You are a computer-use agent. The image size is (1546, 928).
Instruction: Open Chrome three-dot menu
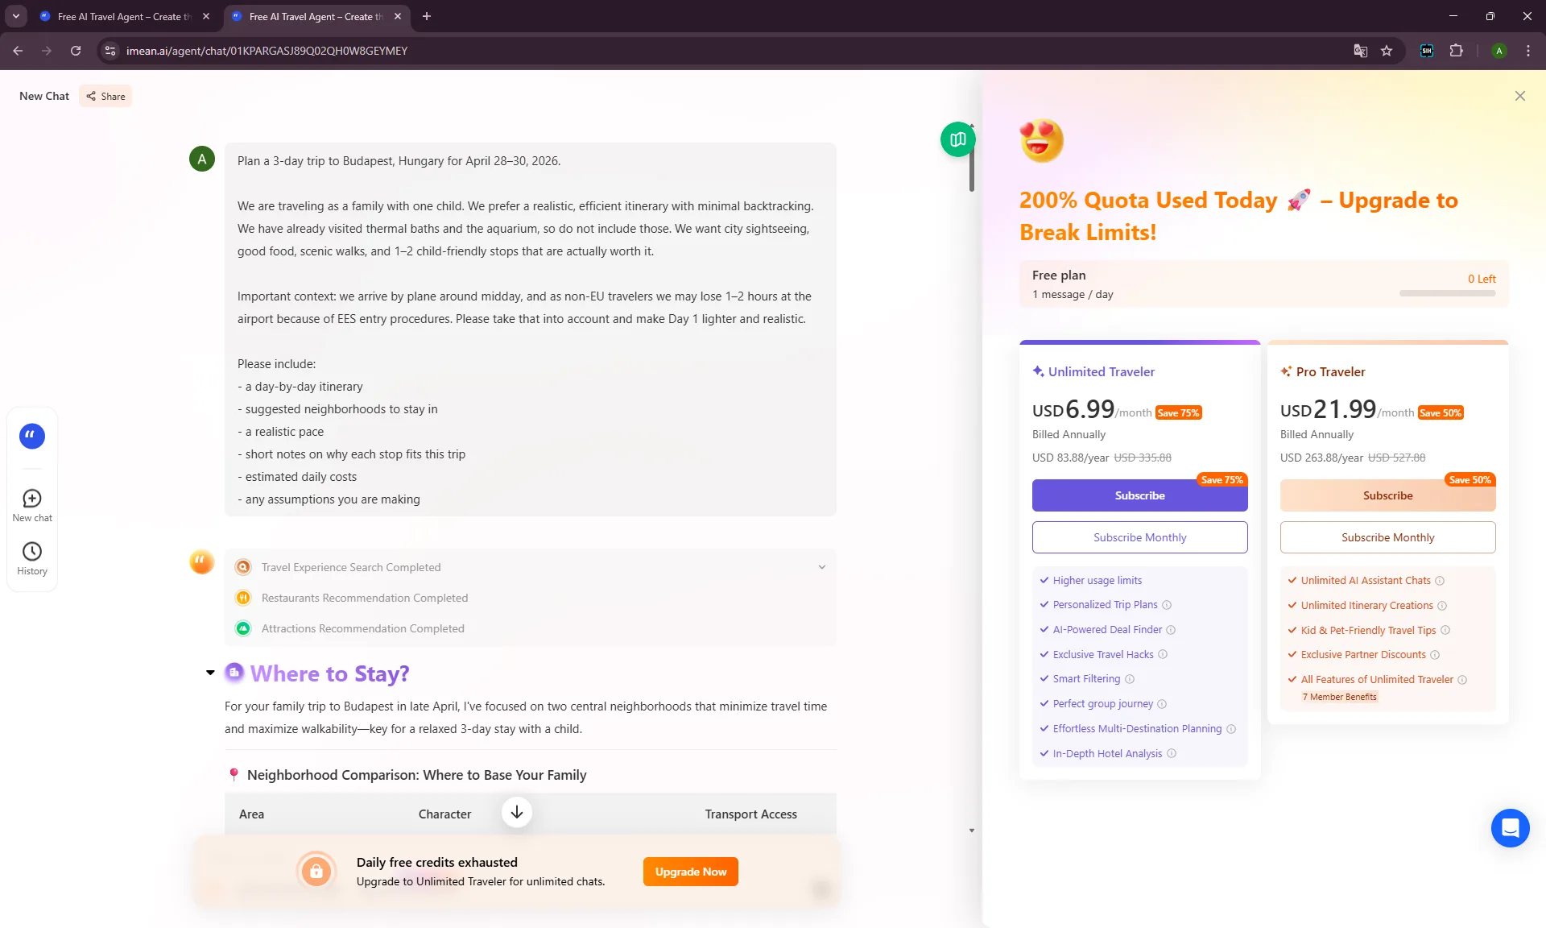(x=1527, y=51)
